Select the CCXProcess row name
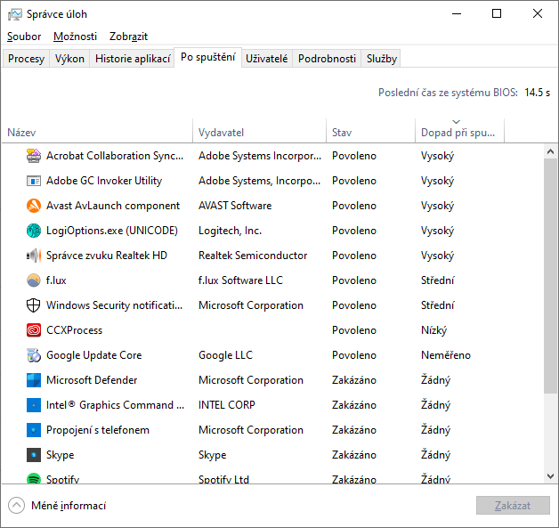Screen dimensions: 559x528 coord(74,330)
